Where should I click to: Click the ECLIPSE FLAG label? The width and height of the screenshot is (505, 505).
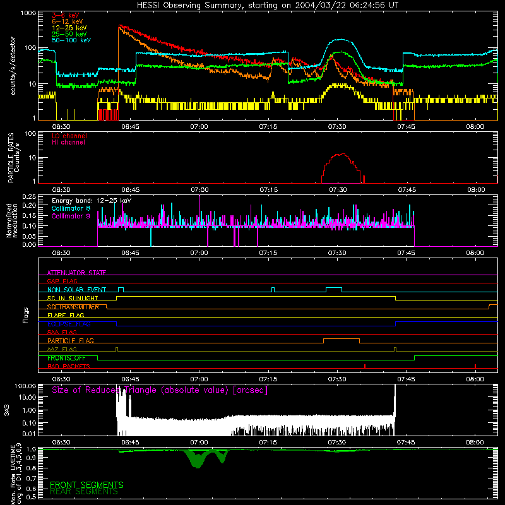click(69, 324)
